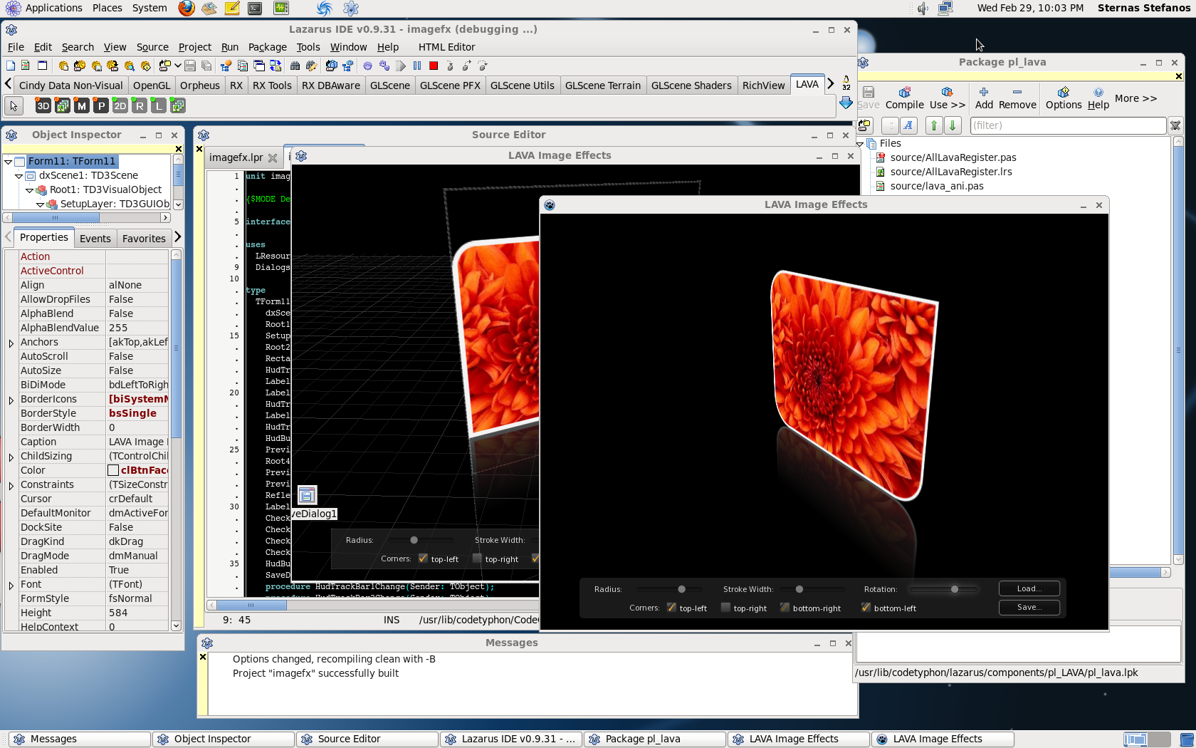
Task: Click the New Form toolbar icon
Action: [42, 66]
